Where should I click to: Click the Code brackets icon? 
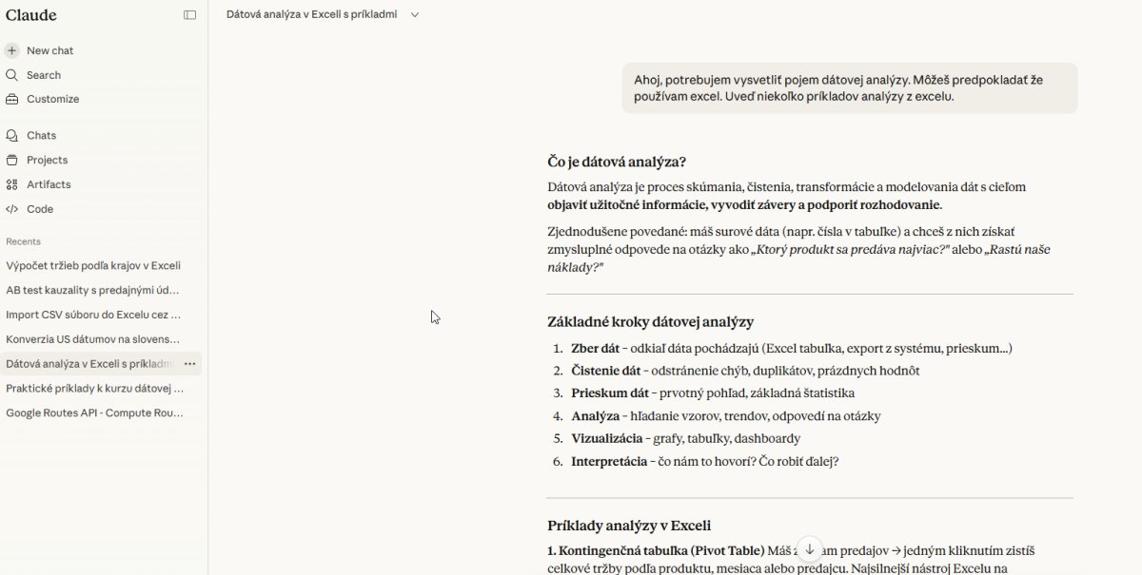[12, 209]
